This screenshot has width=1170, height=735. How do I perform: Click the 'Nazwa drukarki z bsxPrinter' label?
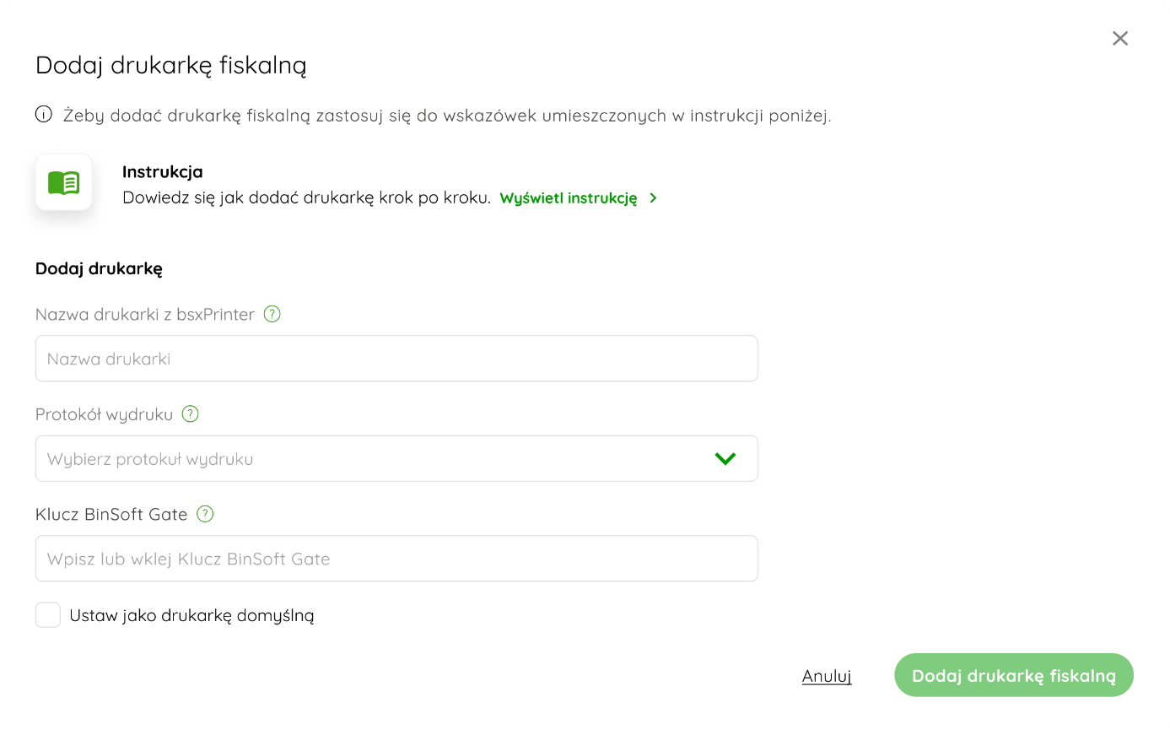click(145, 315)
